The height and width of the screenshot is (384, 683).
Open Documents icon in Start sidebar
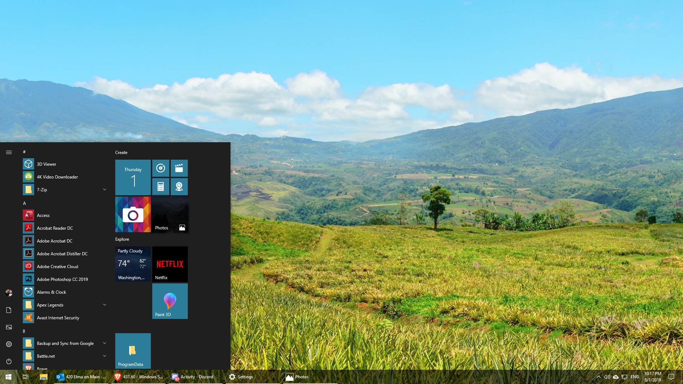pos(9,309)
